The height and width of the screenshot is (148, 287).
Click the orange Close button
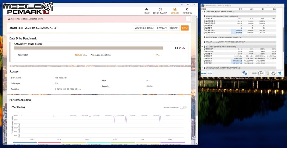[185, 28]
